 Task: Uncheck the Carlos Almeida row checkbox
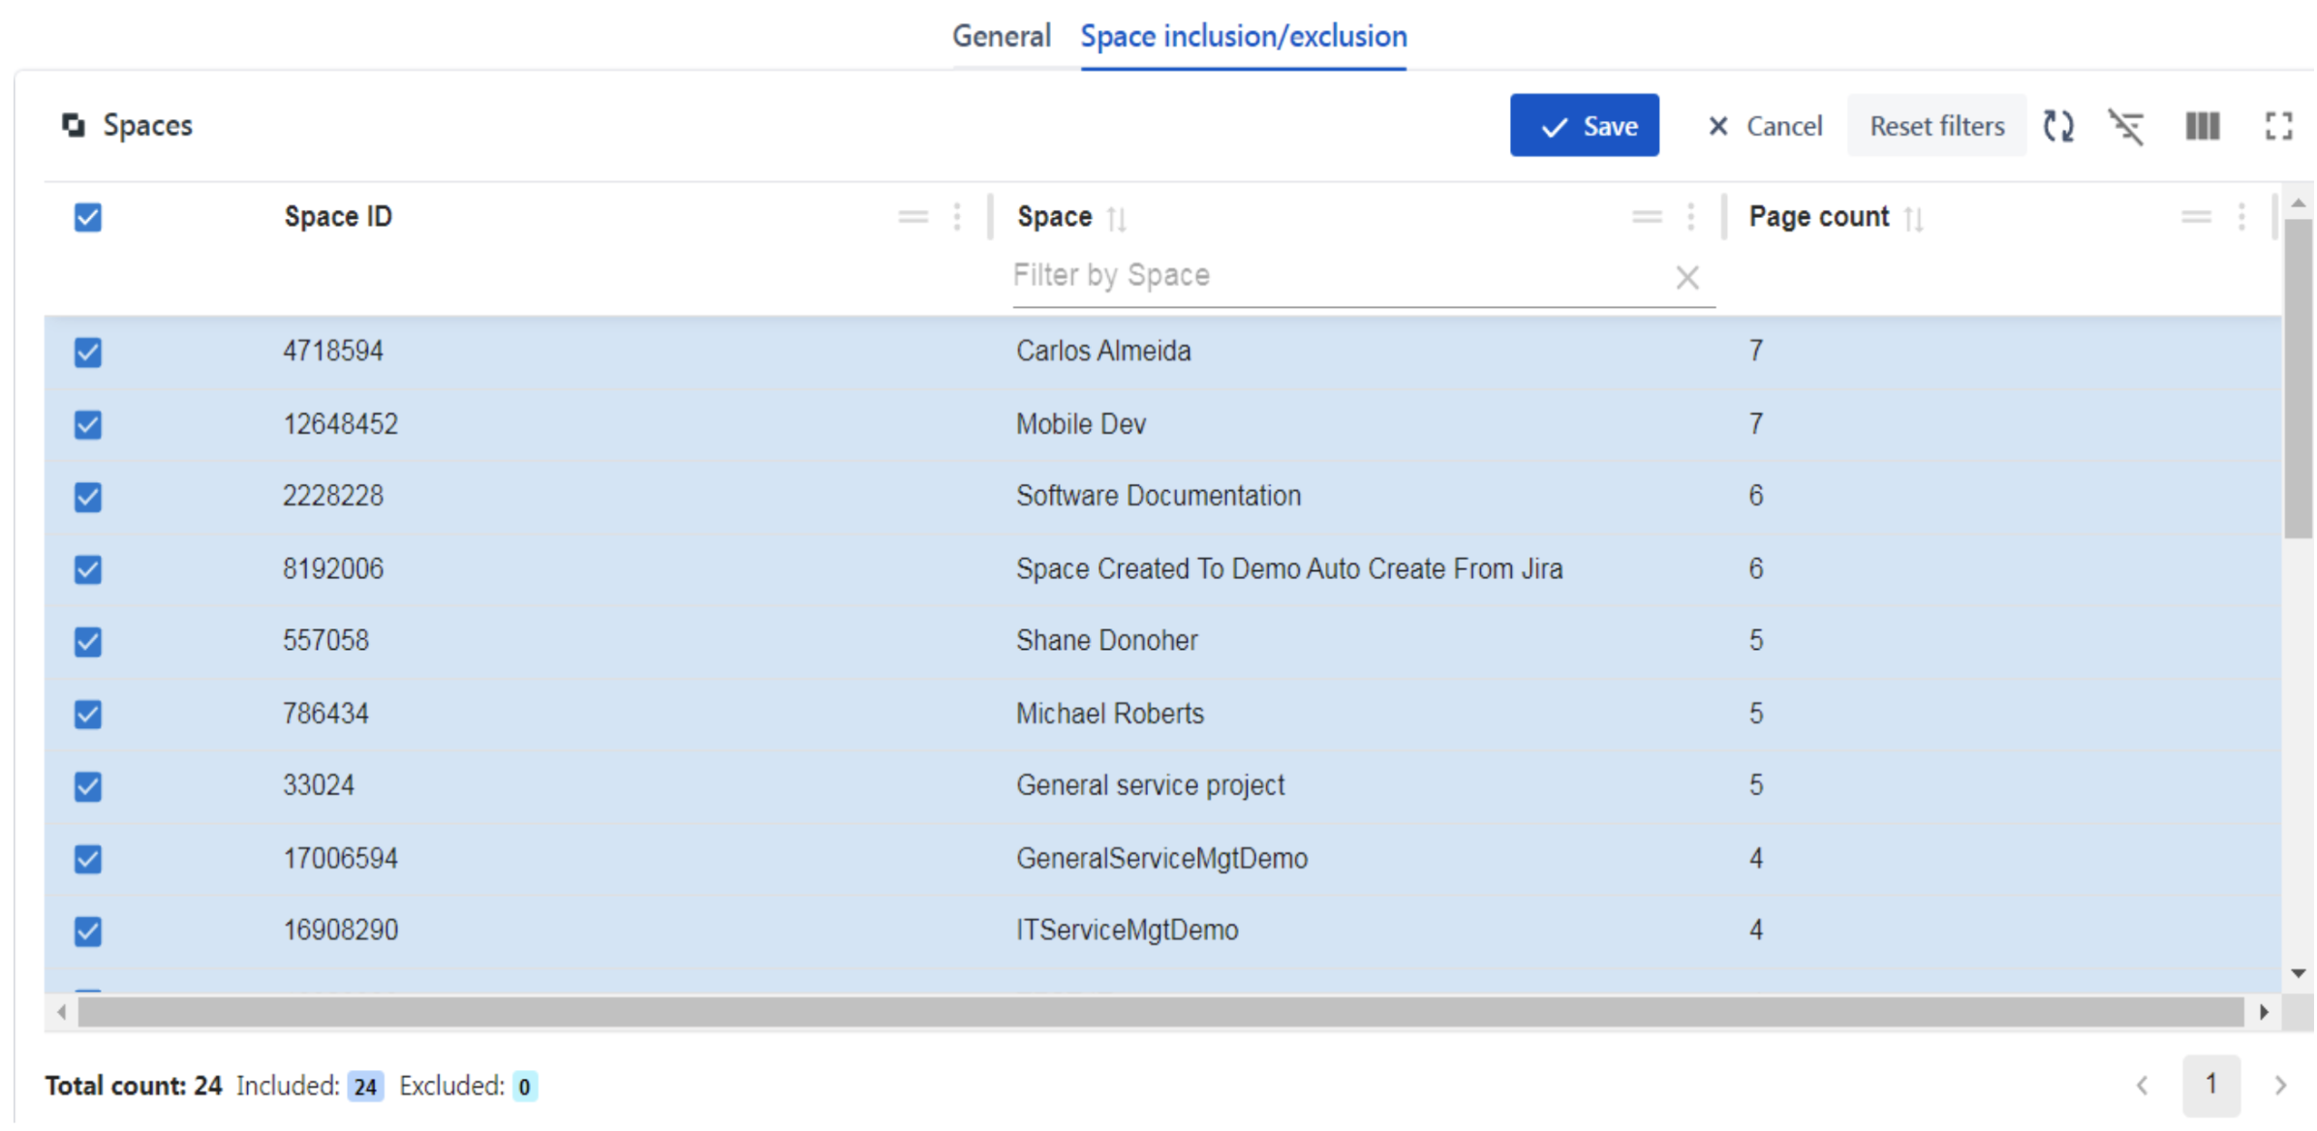(x=88, y=352)
